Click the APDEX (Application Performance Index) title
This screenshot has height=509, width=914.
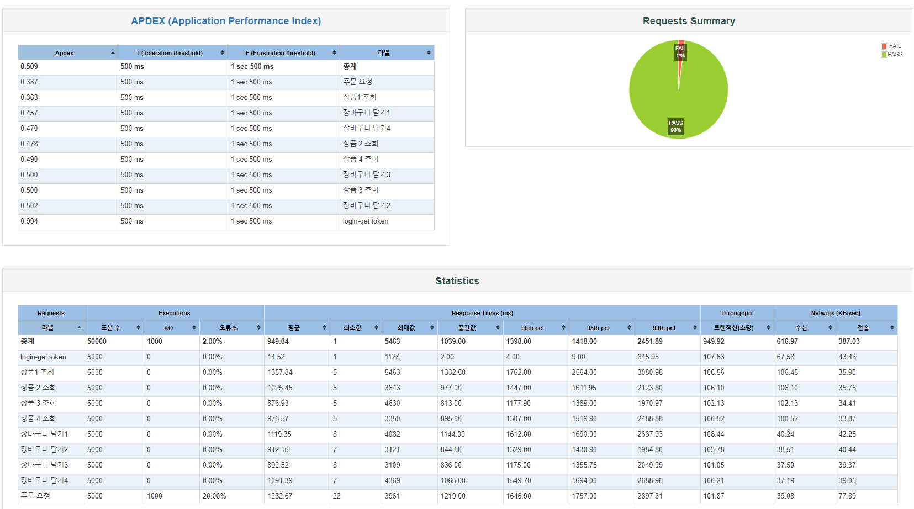click(x=226, y=21)
